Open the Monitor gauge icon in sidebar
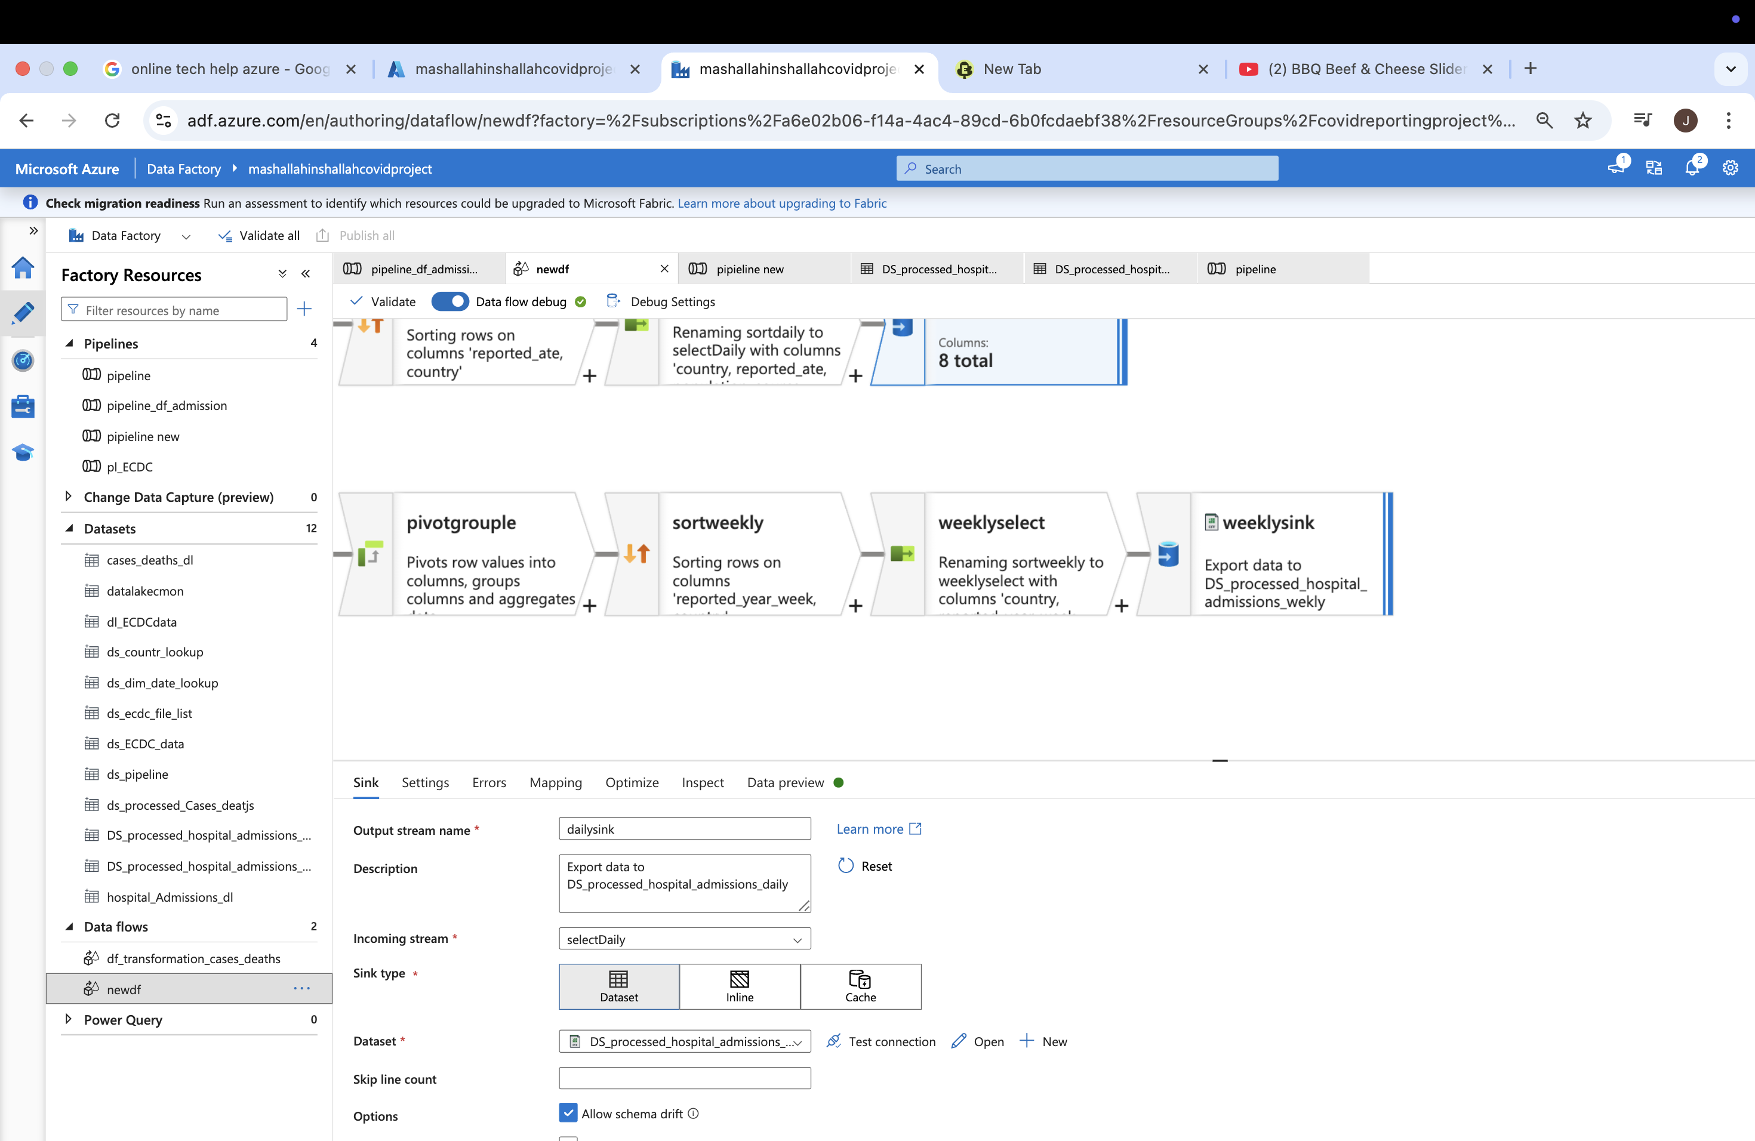Screen dimensions: 1755x1141 [x=23, y=360]
